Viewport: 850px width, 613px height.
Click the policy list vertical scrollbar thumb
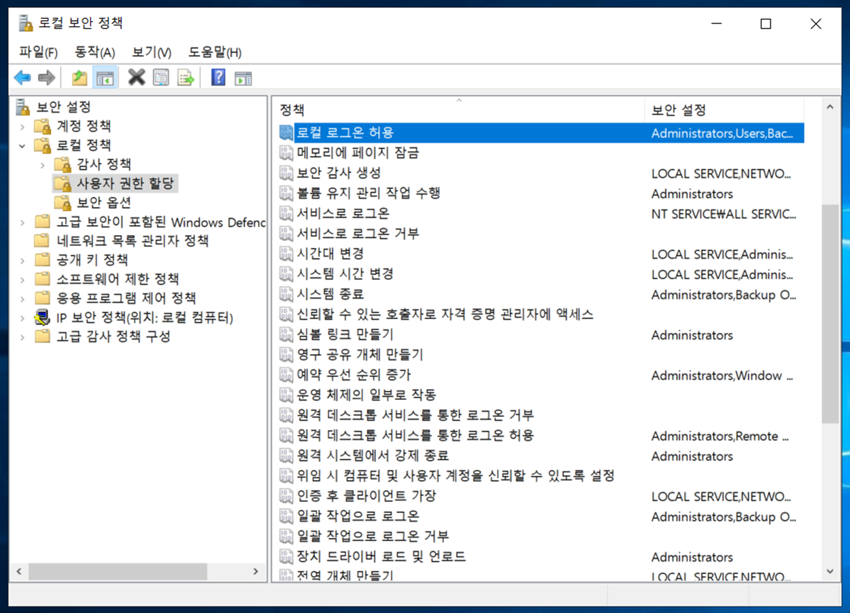830,314
